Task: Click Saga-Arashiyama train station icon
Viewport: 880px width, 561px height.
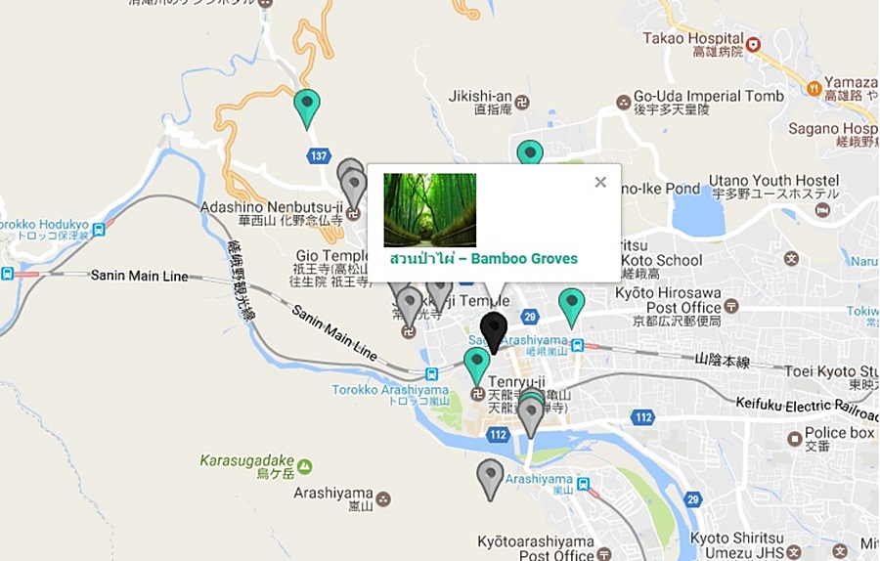Action: pos(577,345)
